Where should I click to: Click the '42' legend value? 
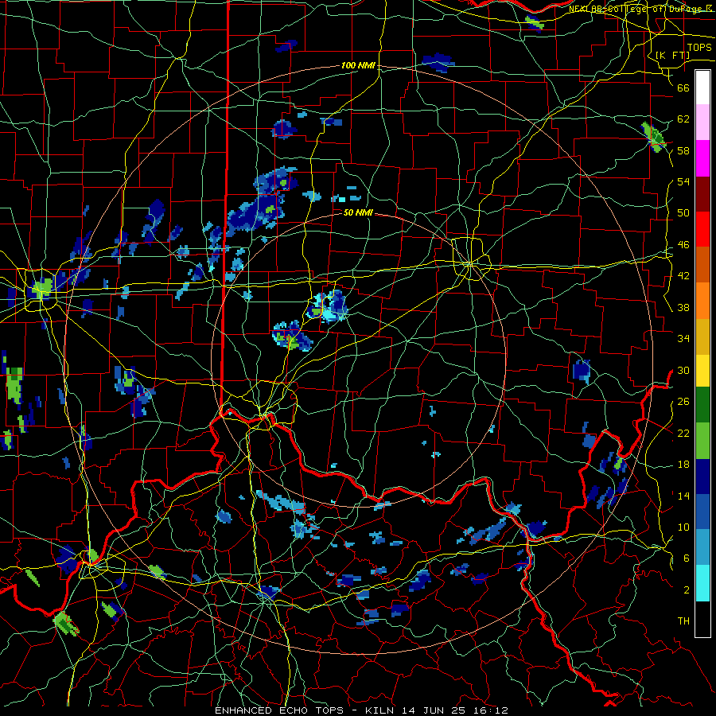pos(683,276)
